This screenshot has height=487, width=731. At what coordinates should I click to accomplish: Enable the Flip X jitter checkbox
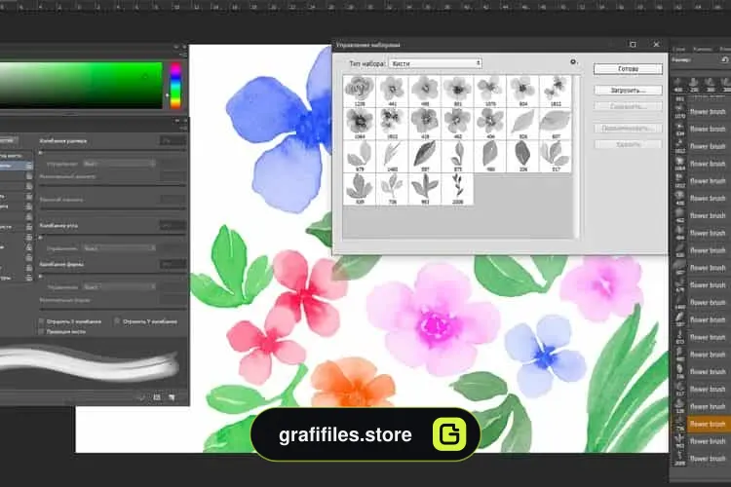pos(41,321)
